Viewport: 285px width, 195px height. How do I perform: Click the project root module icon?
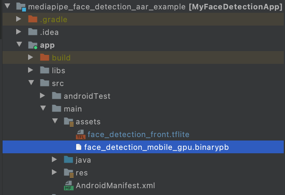click(x=20, y=7)
